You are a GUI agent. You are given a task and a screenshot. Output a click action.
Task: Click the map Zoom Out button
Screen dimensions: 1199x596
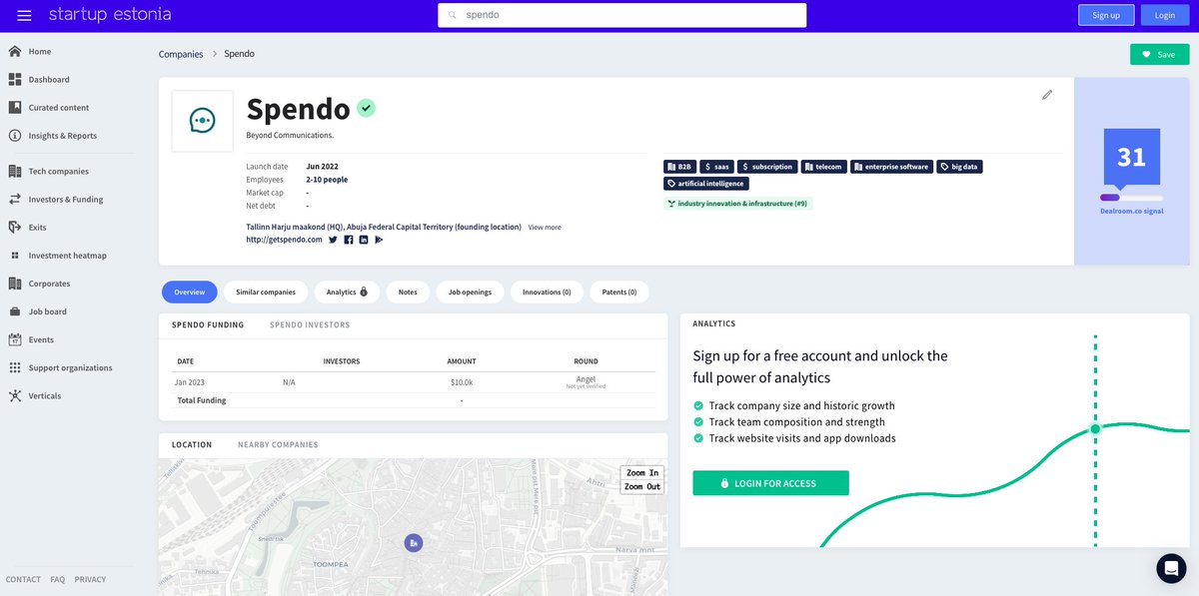641,486
